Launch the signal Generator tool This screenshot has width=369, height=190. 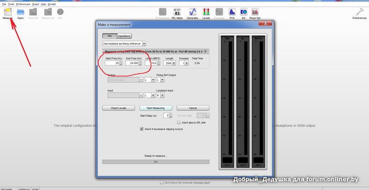point(192,12)
